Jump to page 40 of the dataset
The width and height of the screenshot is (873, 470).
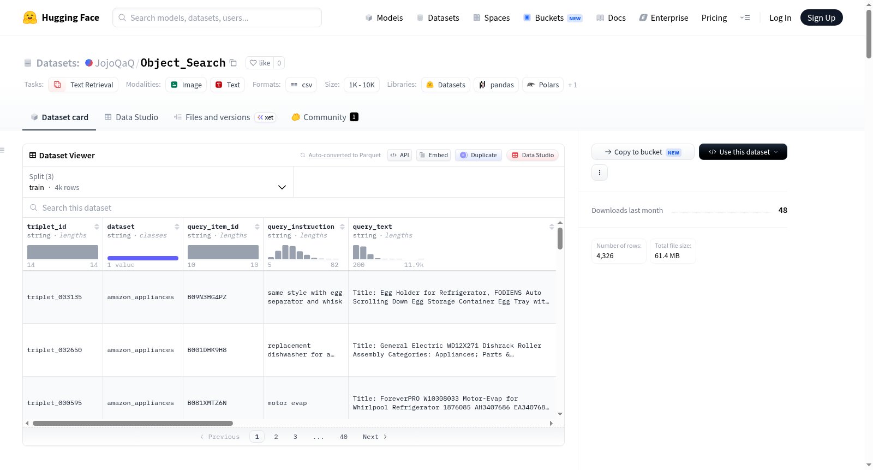(344, 437)
